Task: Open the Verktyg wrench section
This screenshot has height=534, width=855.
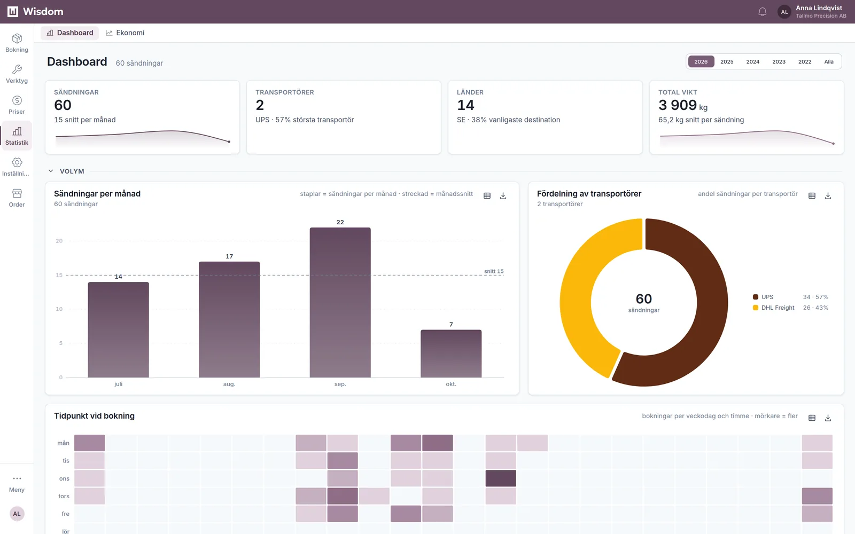Action: pyautogui.click(x=17, y=74)
